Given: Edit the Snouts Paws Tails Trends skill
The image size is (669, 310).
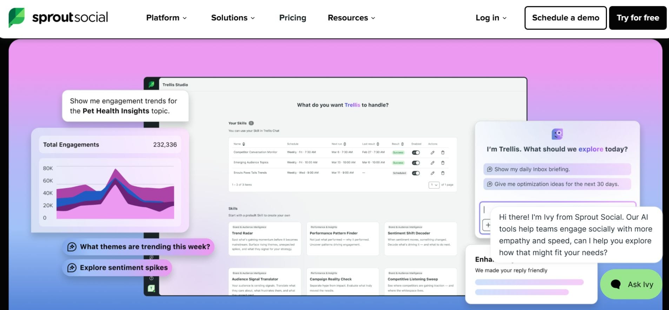Looking at the screenshot, I should coord(432,173).
